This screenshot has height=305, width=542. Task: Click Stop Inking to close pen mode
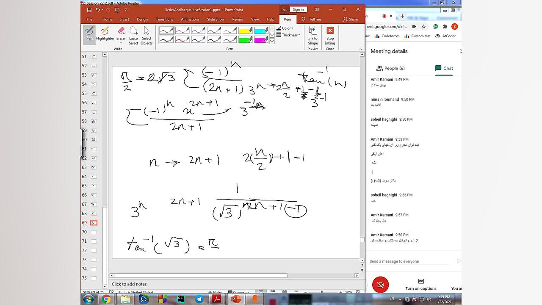330,35
